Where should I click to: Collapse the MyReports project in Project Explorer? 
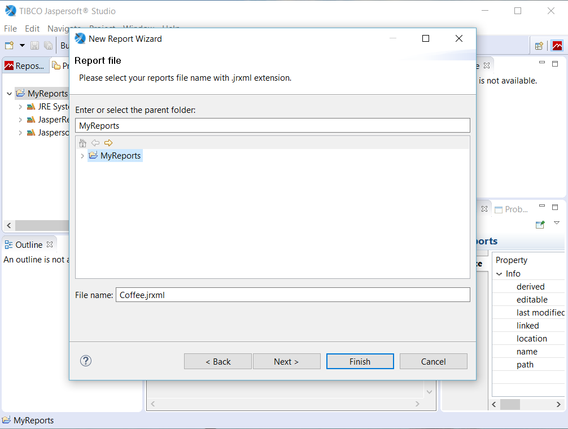coord(10,94)
